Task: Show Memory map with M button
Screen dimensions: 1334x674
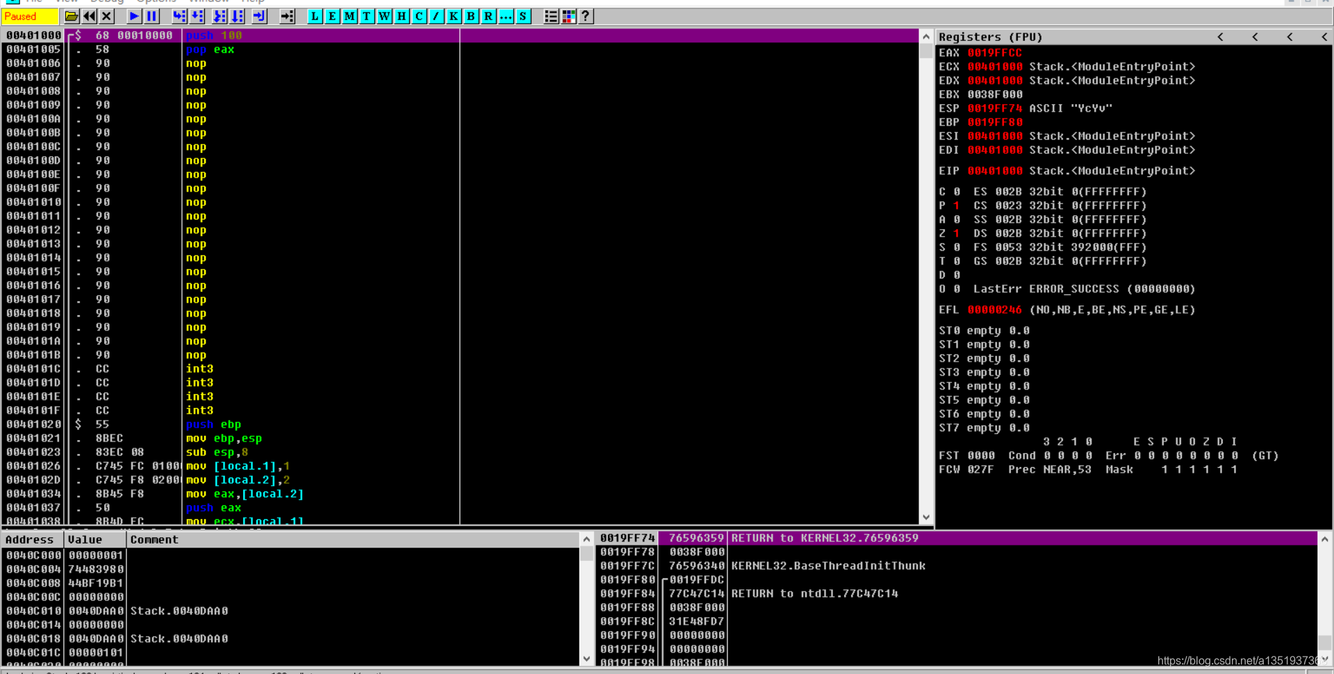Action: click(349, 16)
